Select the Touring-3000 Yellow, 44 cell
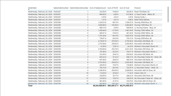 (x=144, y=33)
